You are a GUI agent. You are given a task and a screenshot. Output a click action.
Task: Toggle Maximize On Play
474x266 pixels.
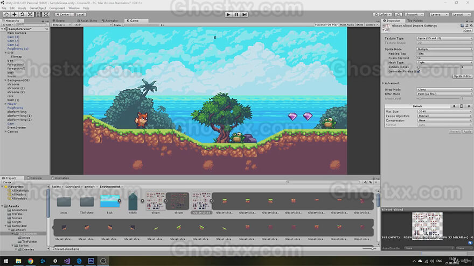click(326, 25)
